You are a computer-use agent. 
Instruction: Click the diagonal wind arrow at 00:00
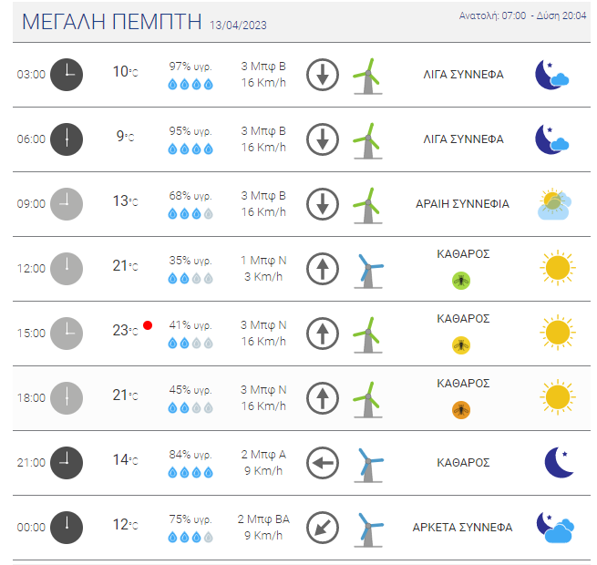(x=323, y=528)
